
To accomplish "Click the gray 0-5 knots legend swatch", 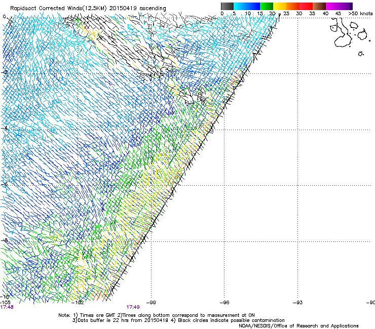I will click(x=227, y=6).
